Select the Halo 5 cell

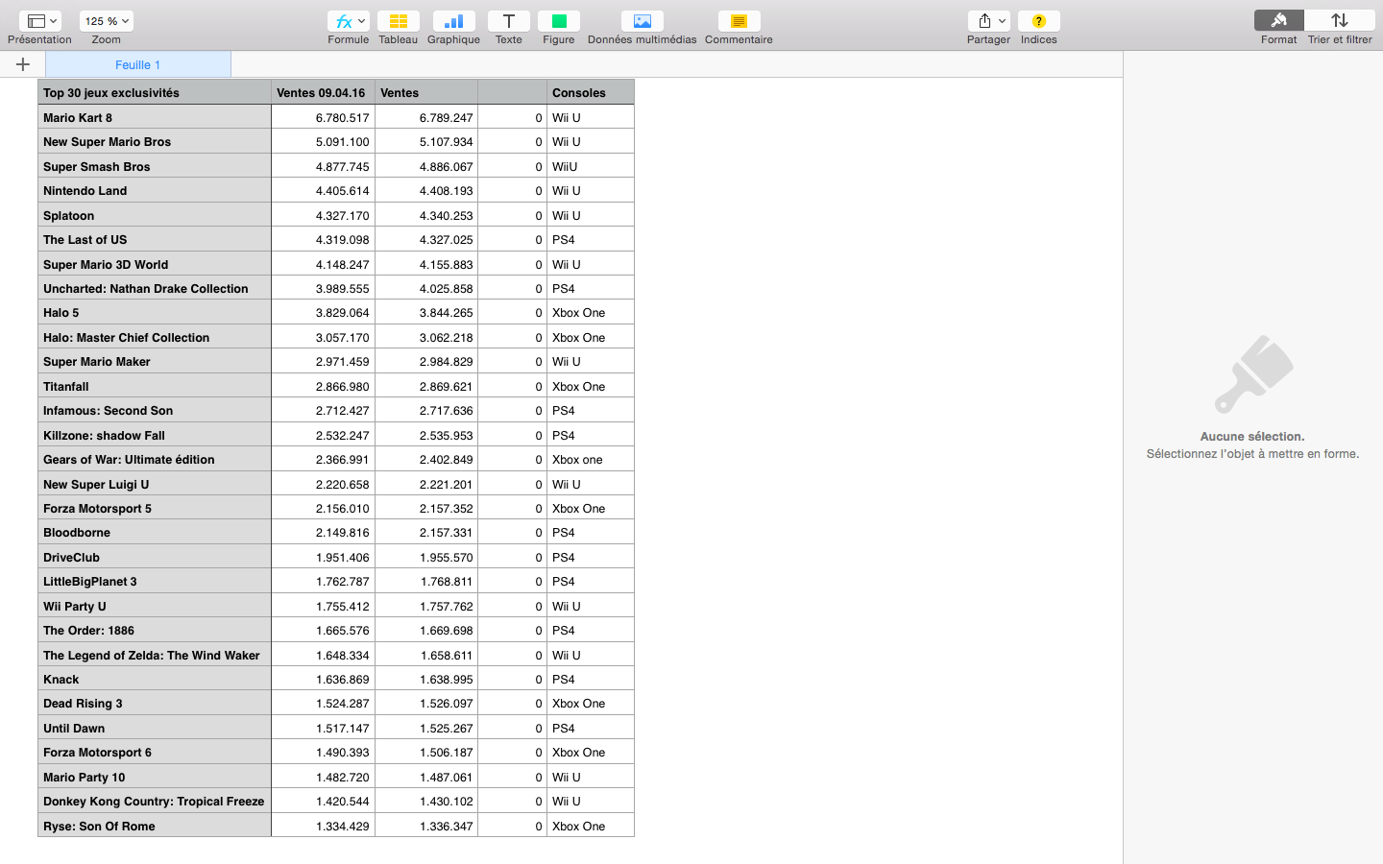pyautogui.click(x=155, y=312)
